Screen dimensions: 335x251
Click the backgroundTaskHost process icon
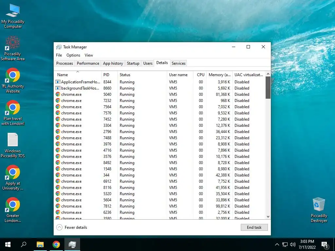point(58,88)
